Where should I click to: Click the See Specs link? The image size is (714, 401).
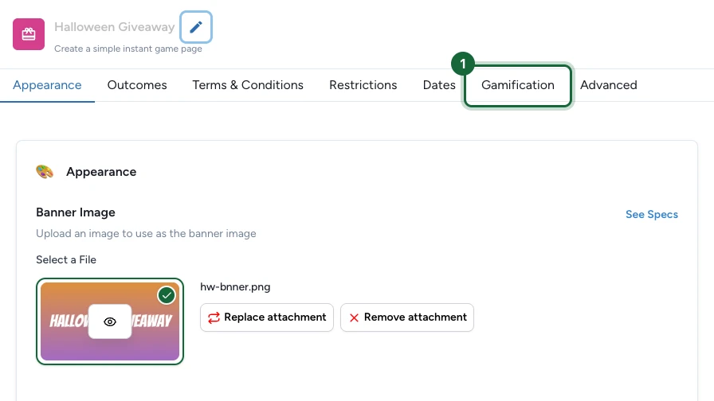pos(652,214)
